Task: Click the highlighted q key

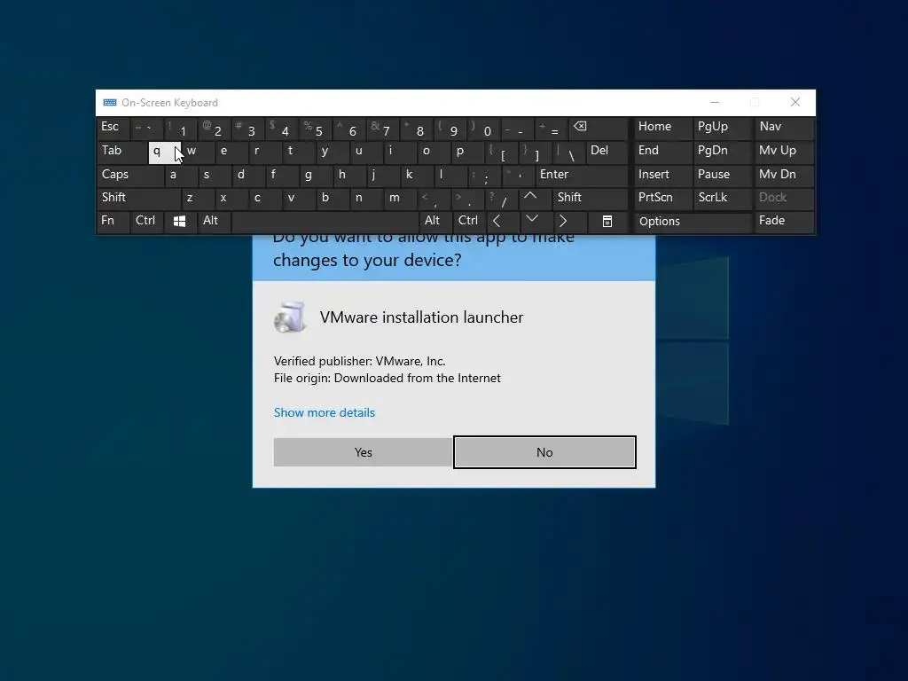Action: [x=164, y=153]
